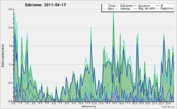177x109 pixels.
Task: Select the 'Bots' legend entry
Action: 111,9
